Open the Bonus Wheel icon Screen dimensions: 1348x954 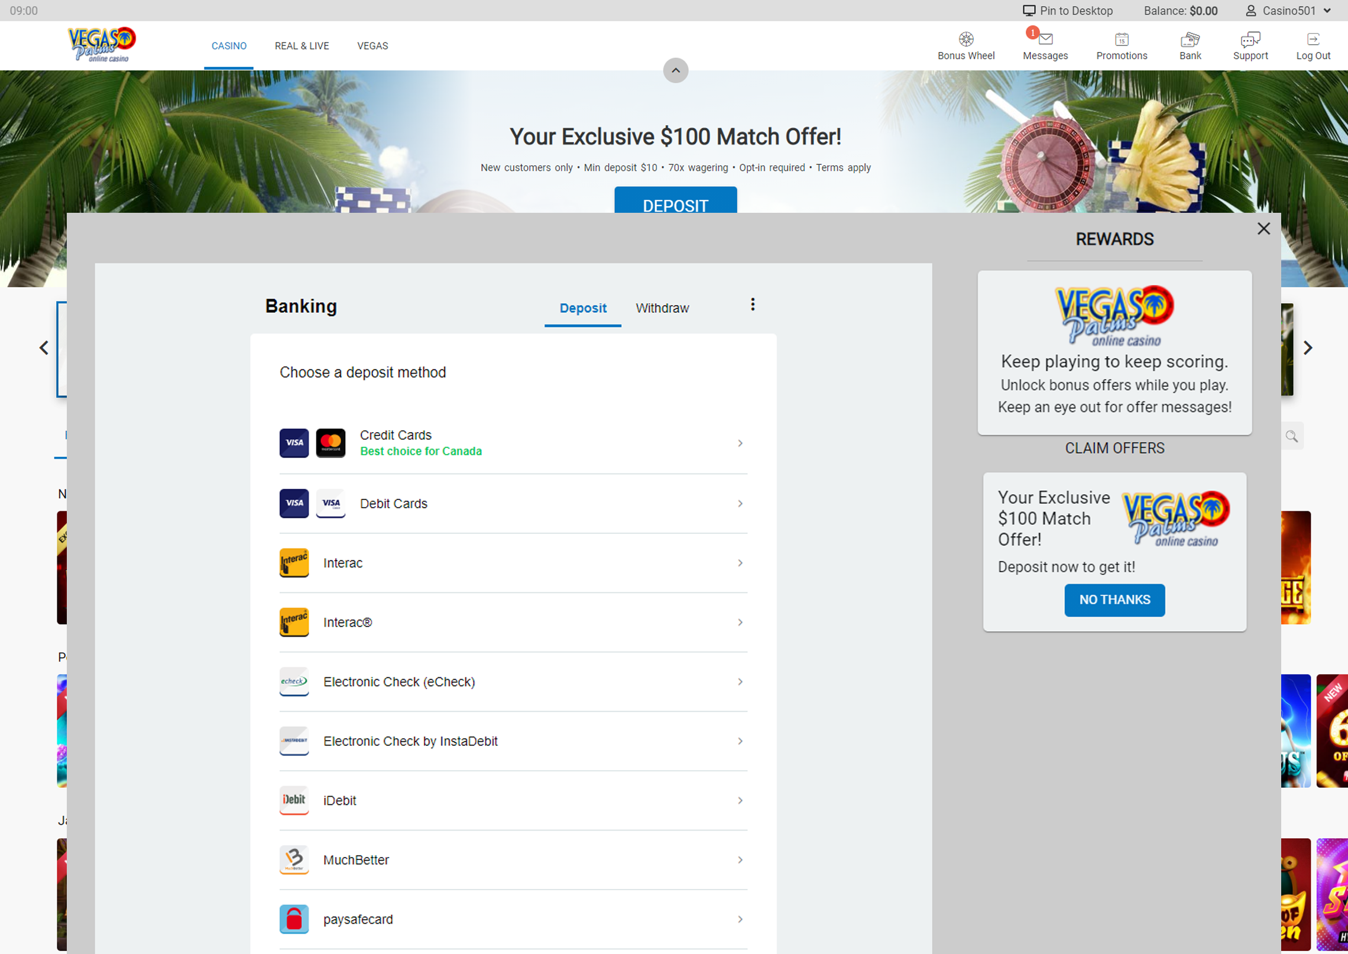pos(965,40)
